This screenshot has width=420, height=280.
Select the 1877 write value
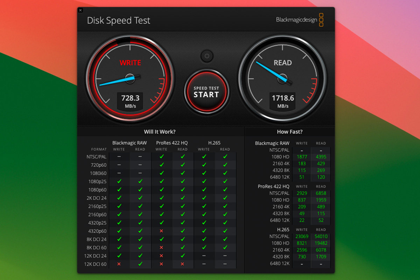[302, 157]
